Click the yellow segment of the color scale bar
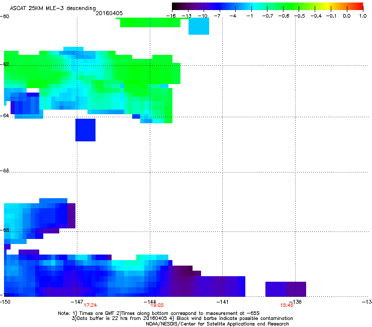Viewport: 372px width, 327px height. (x=329, y=7)
